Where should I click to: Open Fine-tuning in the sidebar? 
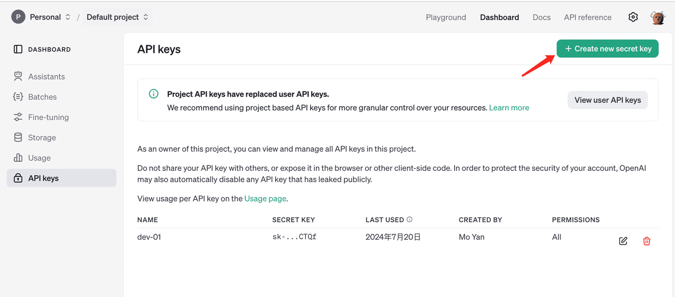pos(62,117)
